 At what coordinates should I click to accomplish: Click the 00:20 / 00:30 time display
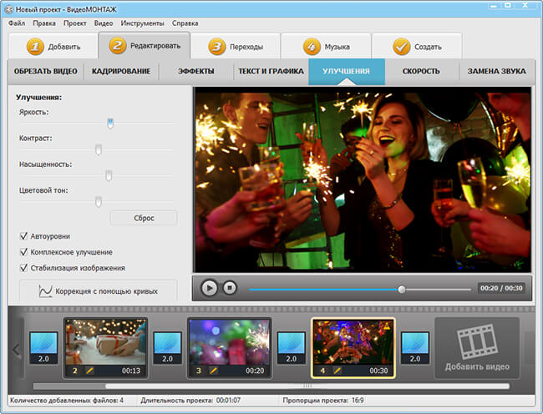tap(501, 288)
